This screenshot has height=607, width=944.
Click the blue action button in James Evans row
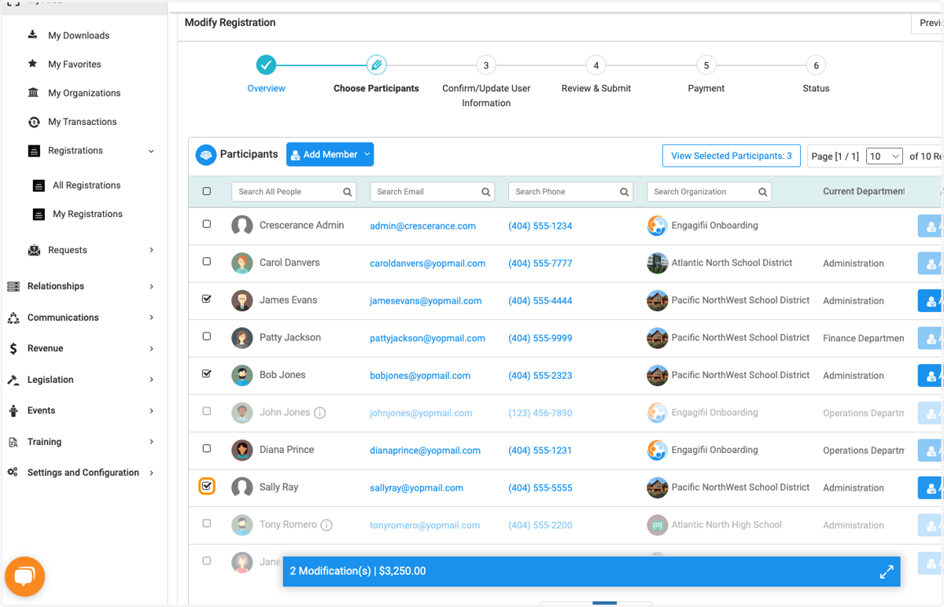tap(930, 300)
